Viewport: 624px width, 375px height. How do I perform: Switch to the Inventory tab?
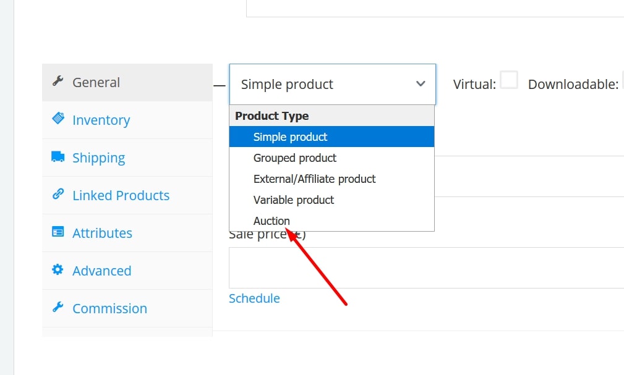point(127,120)
